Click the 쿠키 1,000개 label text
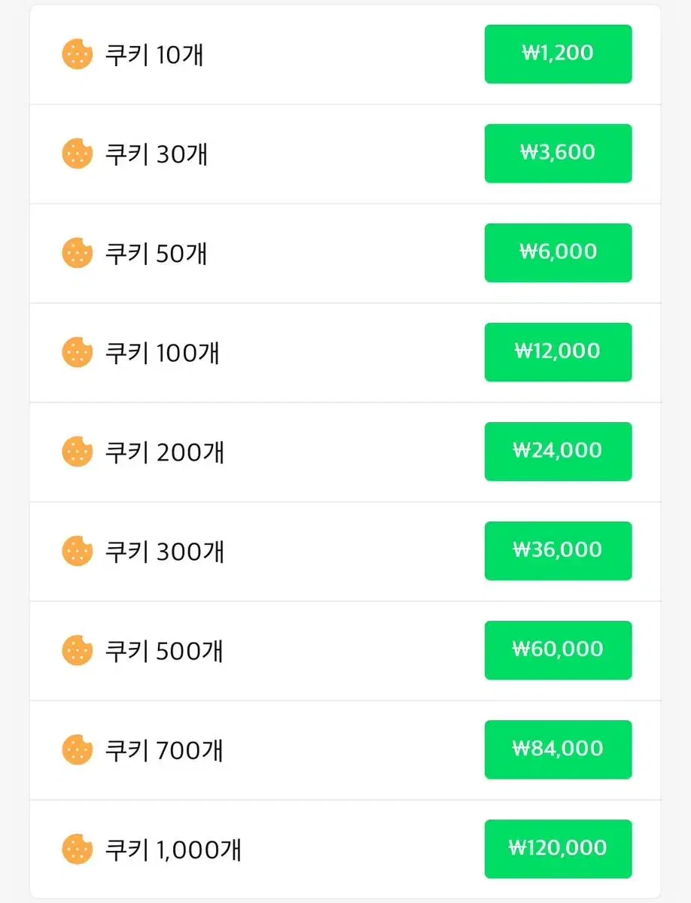This screenshot has width=691, height=903. tap(173, 850)
